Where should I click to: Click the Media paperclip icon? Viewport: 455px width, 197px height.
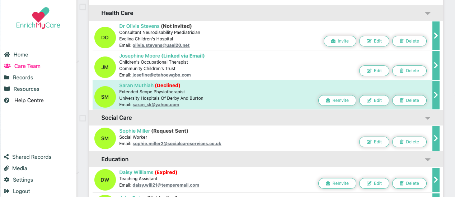[6, 168]
